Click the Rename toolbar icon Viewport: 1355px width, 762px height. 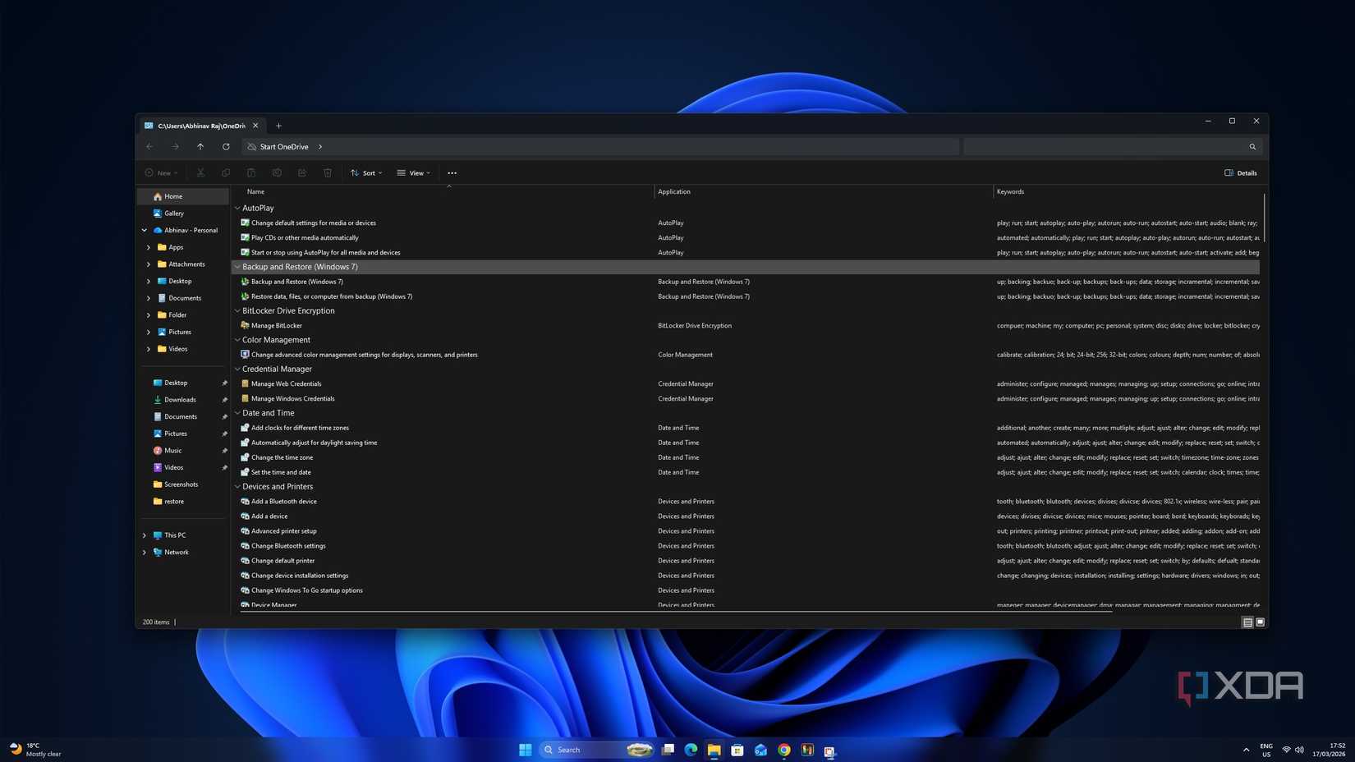point(277,173)
